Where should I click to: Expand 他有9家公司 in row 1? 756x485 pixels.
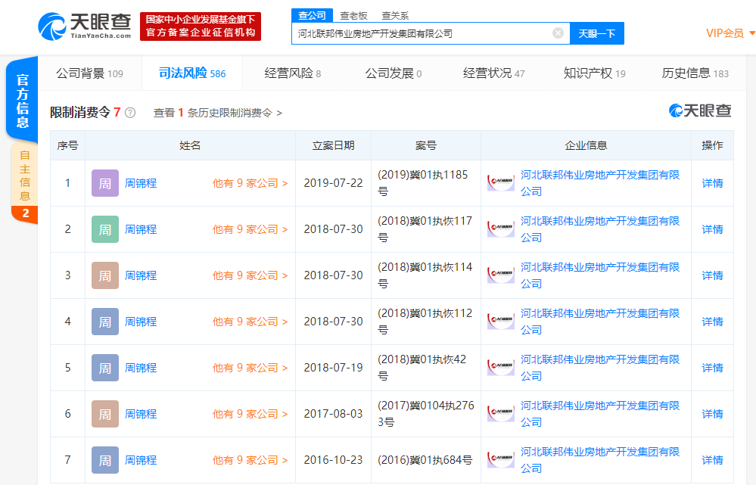250,183
